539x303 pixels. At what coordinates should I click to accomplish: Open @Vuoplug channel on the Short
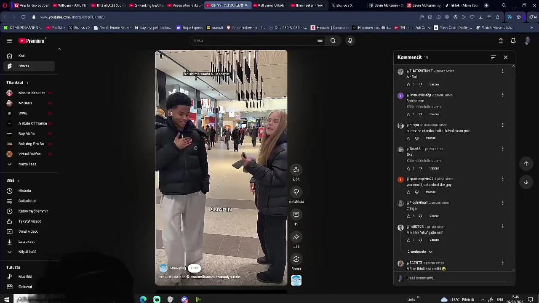[177, 268]
